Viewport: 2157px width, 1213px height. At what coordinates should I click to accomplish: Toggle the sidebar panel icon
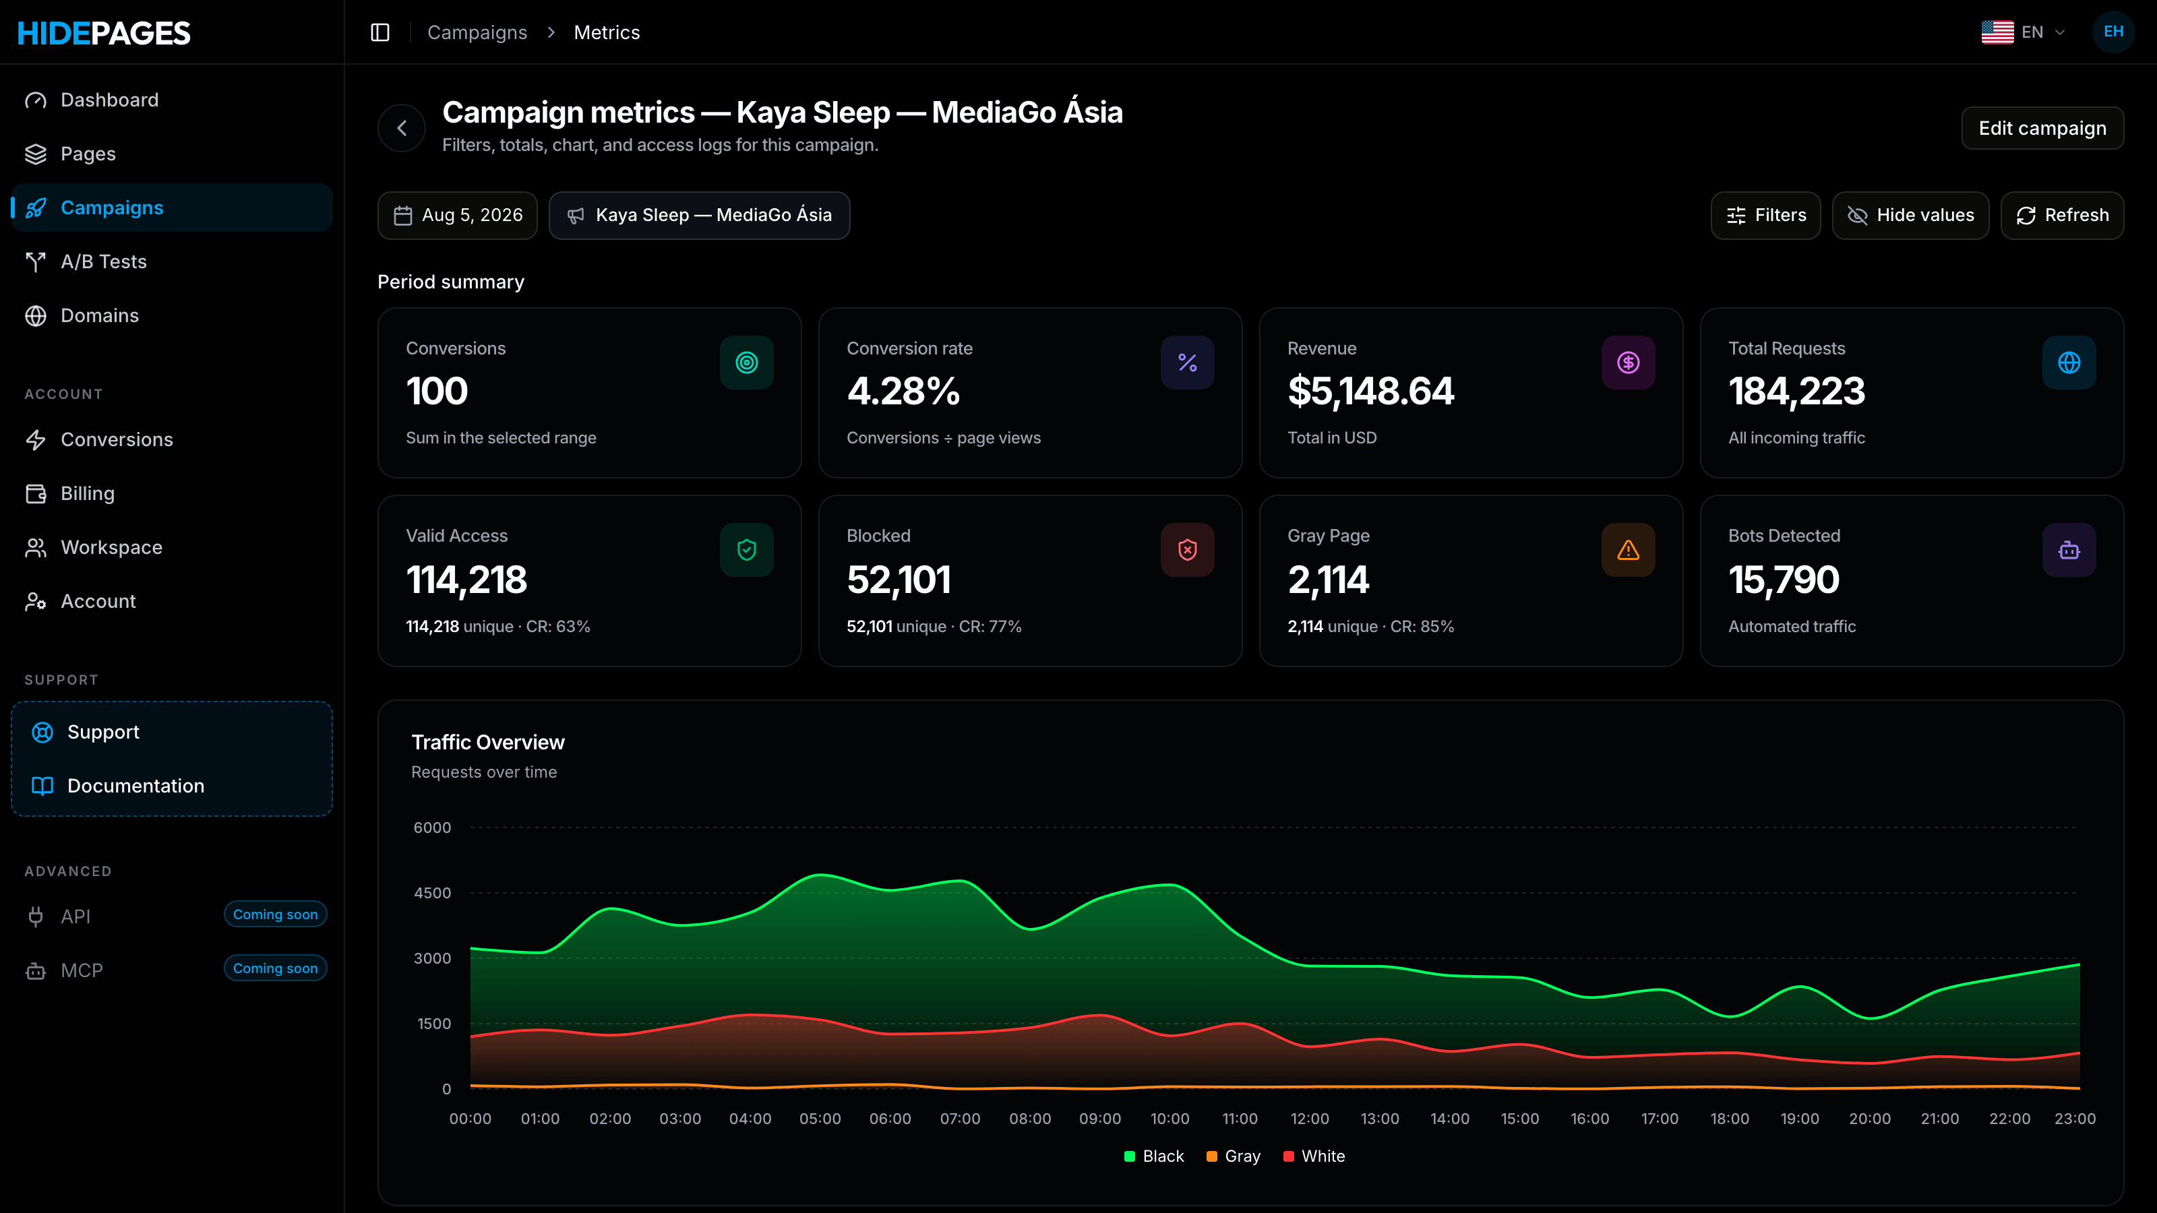pos(380,32)
